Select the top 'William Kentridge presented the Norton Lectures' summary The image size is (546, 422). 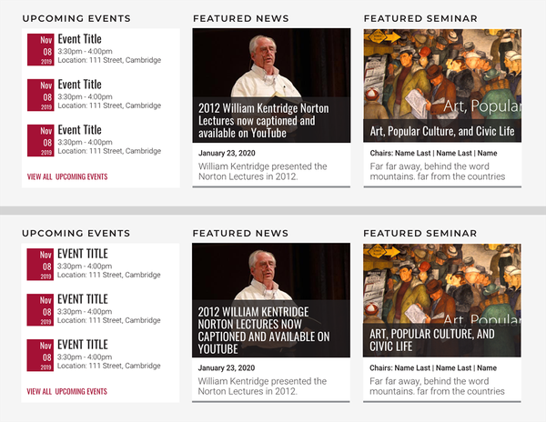coord(263,172)
